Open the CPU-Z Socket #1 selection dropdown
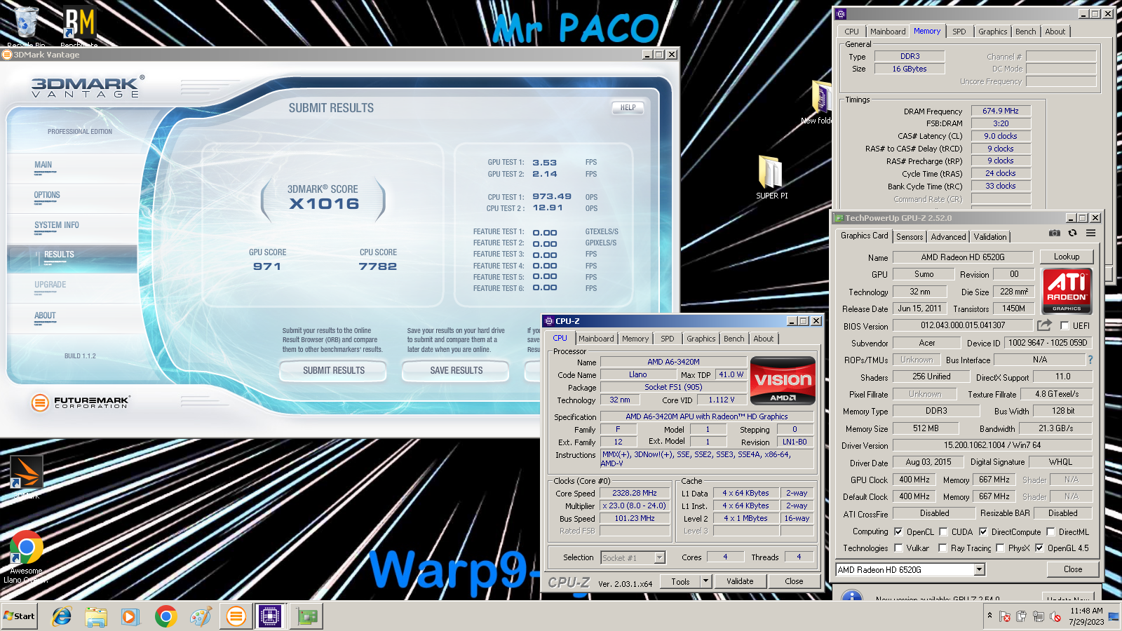Viewport: 1122px width, 631px height. click(633, 557)
